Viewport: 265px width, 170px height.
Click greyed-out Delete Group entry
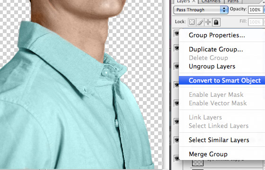pyautogui.click(x=222, y=58)
